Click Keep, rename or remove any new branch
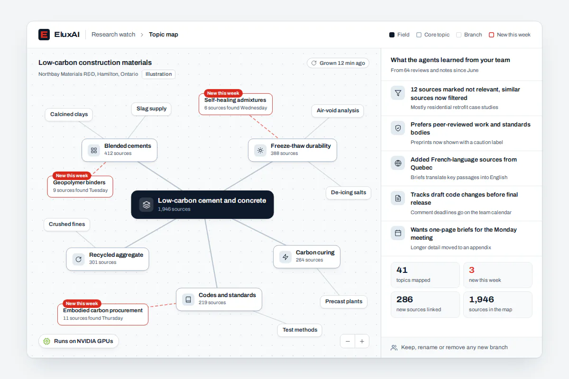 click(x=454, y=347)
